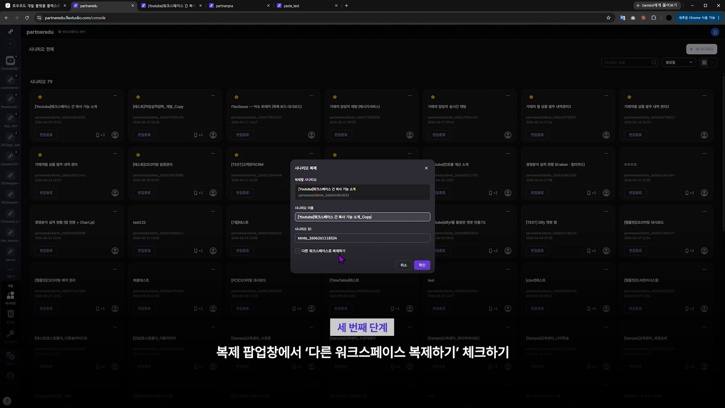Open the taesukim20 workspace icon
This screenshot has height=408, width=725.
point(11,156)
